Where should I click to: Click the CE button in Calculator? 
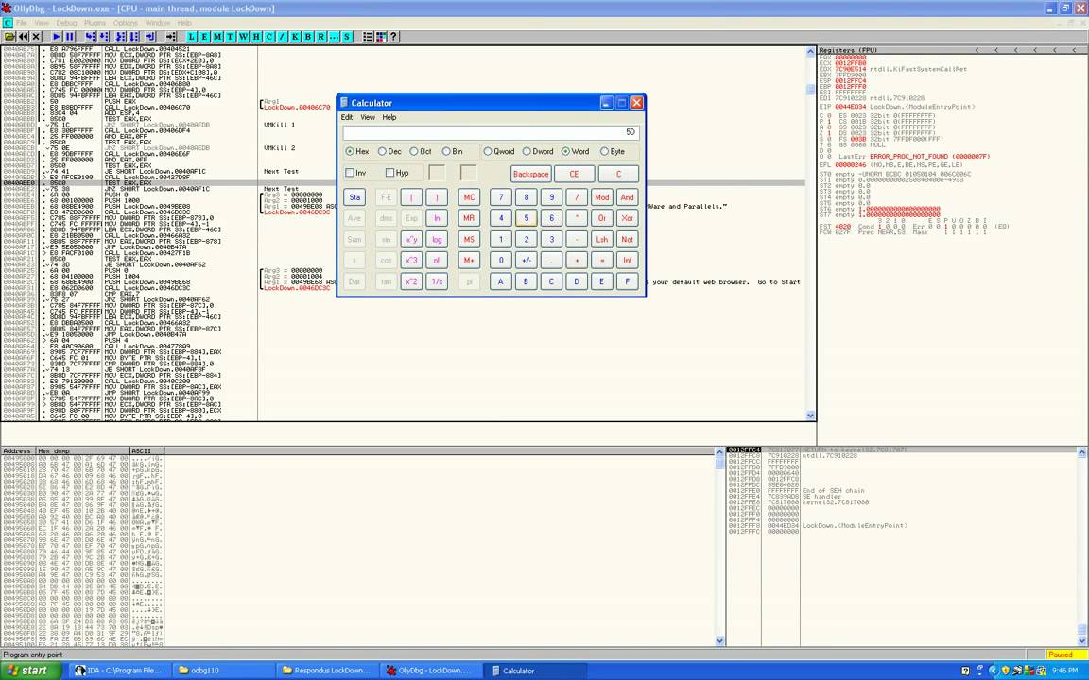point(574,174)
